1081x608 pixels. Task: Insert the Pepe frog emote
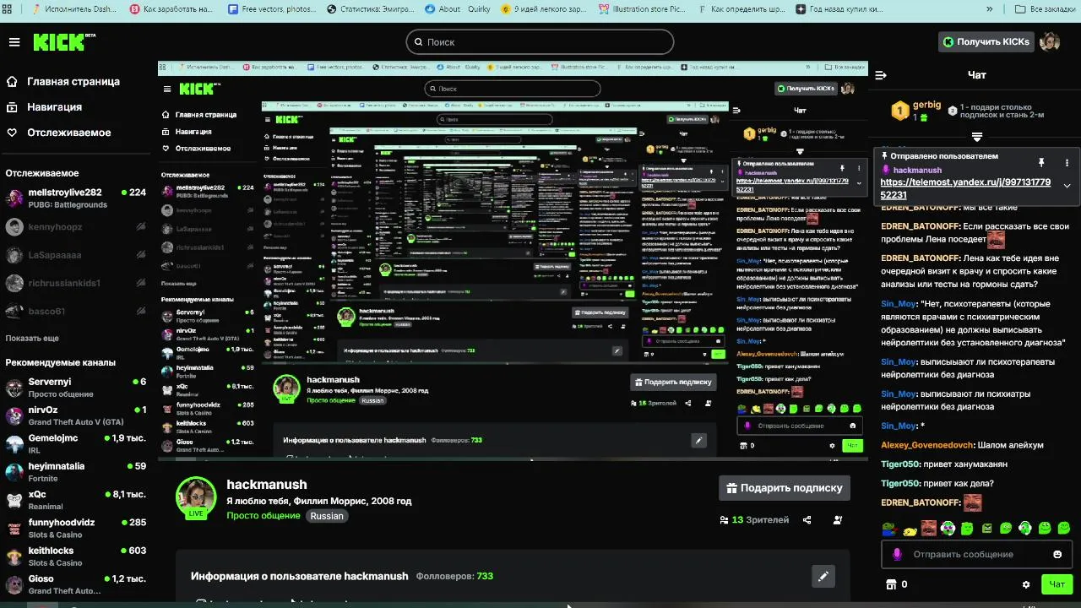click(x=888, y=529)
